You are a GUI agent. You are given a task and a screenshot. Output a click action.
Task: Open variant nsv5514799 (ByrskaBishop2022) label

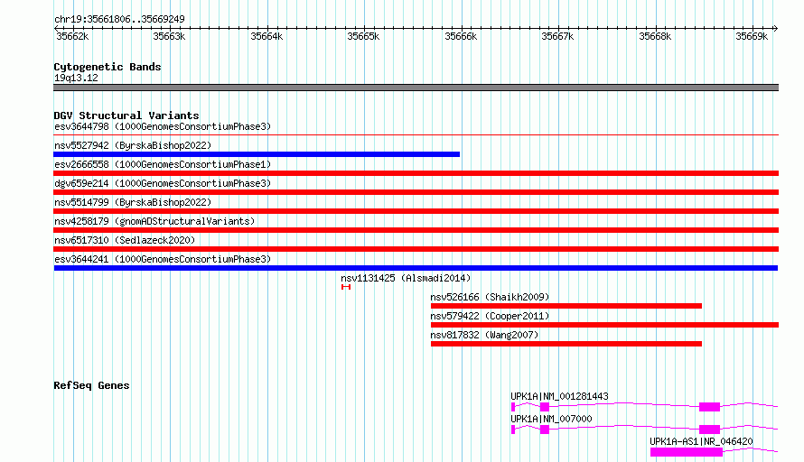click(x=133, y=202)
